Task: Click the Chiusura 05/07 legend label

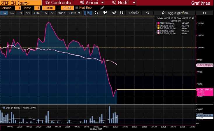Action: (167, 26)
